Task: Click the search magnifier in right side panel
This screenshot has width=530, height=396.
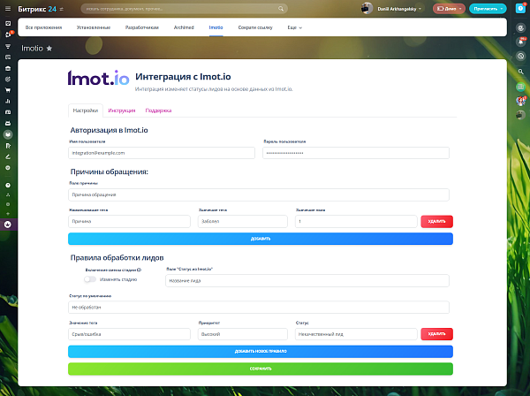Action: click(521, 72)
